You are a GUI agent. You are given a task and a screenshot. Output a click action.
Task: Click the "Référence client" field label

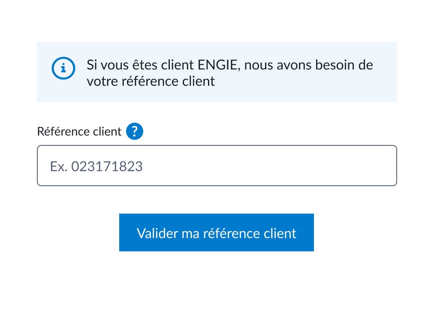(79, 131)
